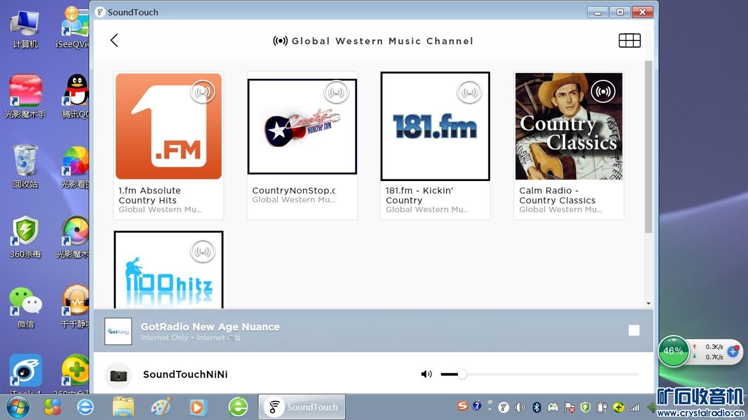Play Calm Radio Country Classics broadcast icon
This screenshot has width=748, height=420.
click(603, 92)
